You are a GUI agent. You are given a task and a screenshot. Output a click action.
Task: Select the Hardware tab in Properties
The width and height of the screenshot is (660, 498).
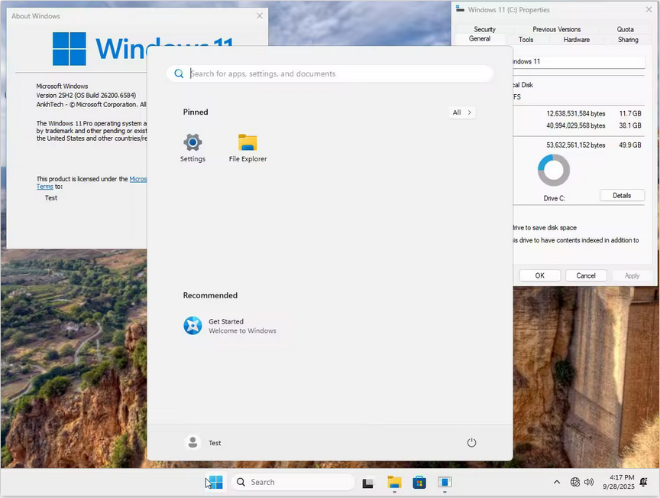(x=576, y=40)
